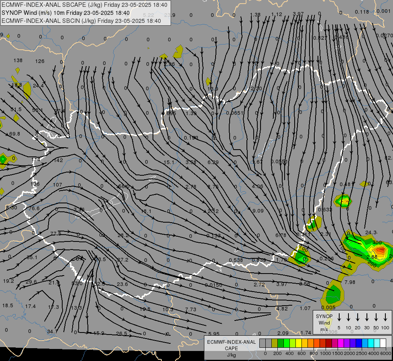
Task: Click the map value '18.1'
Action: point(146,211)
